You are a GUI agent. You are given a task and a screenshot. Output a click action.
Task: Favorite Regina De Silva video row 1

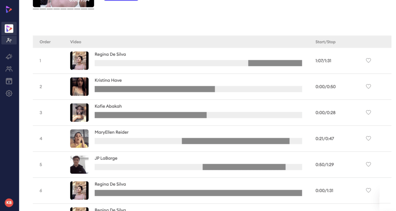point(369,61)
